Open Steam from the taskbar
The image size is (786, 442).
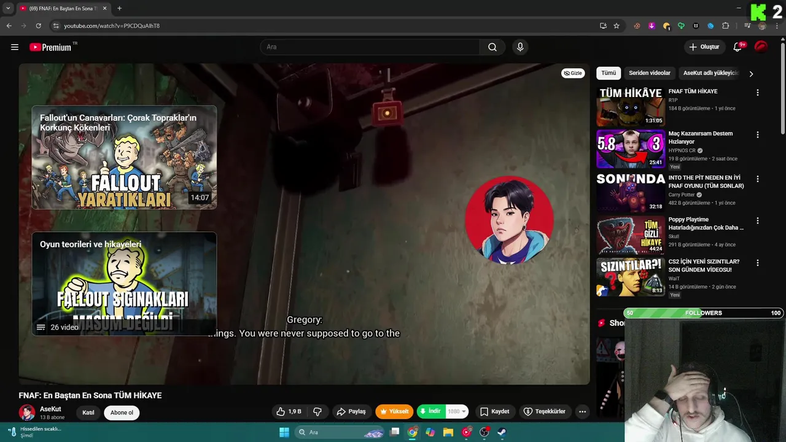(x=502, y=432)
